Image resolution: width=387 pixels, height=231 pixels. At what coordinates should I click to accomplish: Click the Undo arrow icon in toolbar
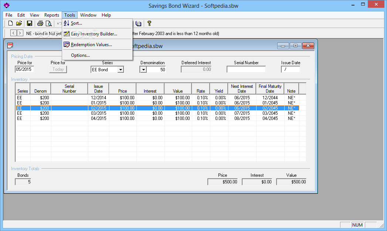59,23
